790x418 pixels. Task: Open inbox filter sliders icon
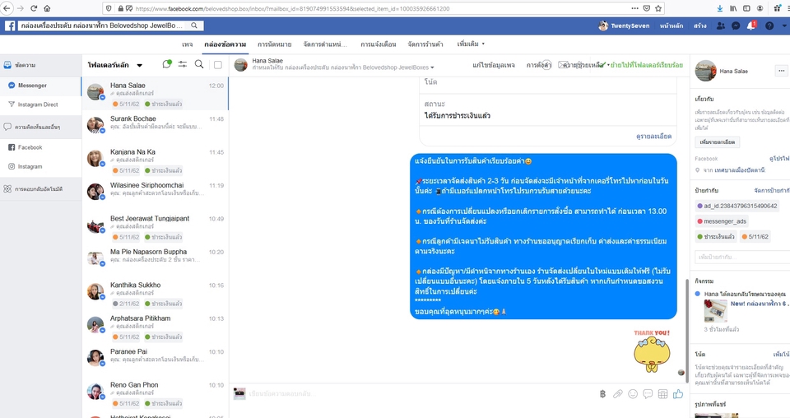pos(183,64)
